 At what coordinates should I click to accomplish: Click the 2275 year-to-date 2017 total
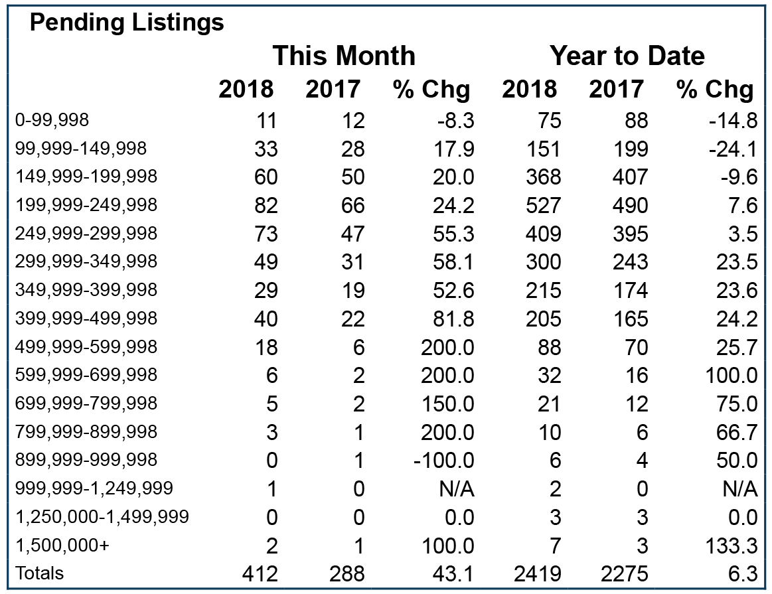(624, 574)
